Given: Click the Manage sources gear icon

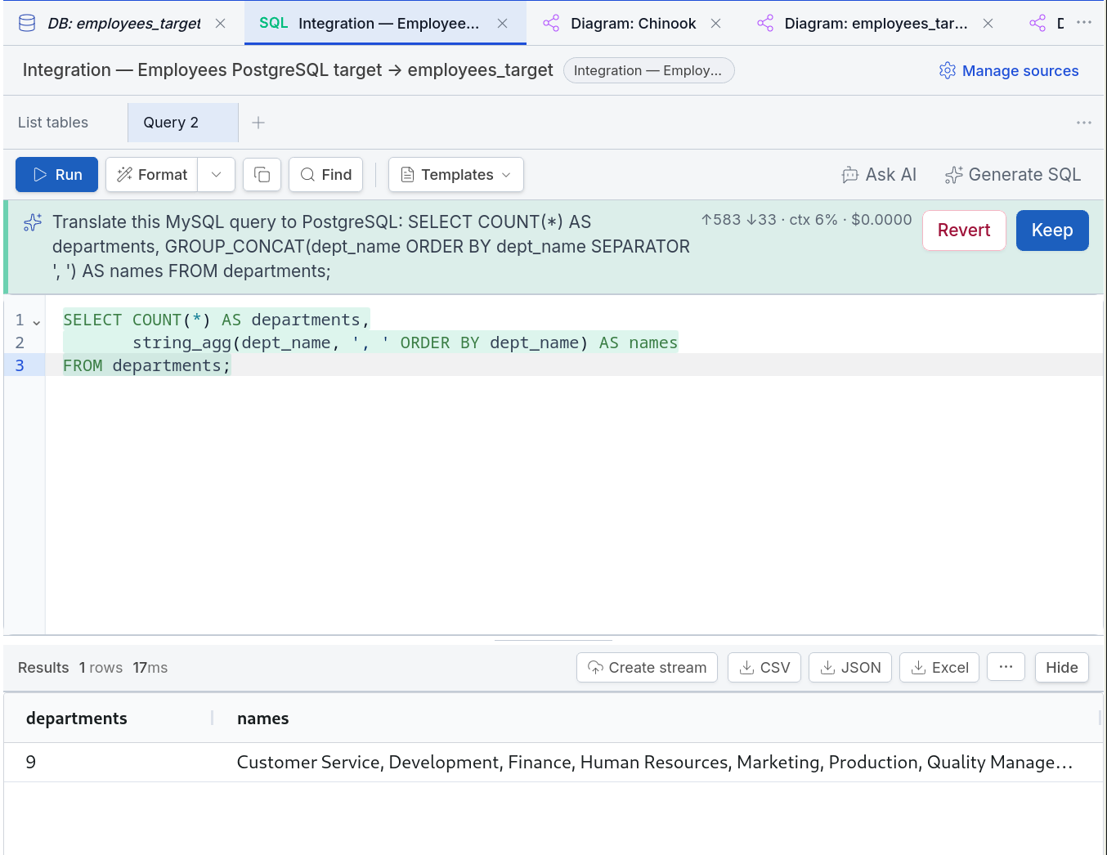Looking at the screenshot, I should (x=948, y=71).
